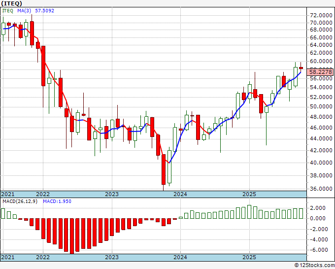Select the 46.0000 price axis label
335x269 pixels.
tap(321, 128)
